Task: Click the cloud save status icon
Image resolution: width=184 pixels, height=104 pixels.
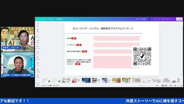Action: tap(77, 19)
